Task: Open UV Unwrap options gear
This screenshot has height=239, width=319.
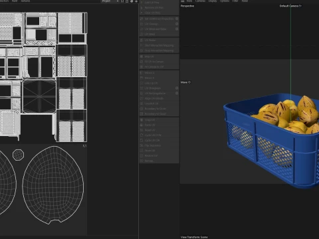Action: click(177, 24)
